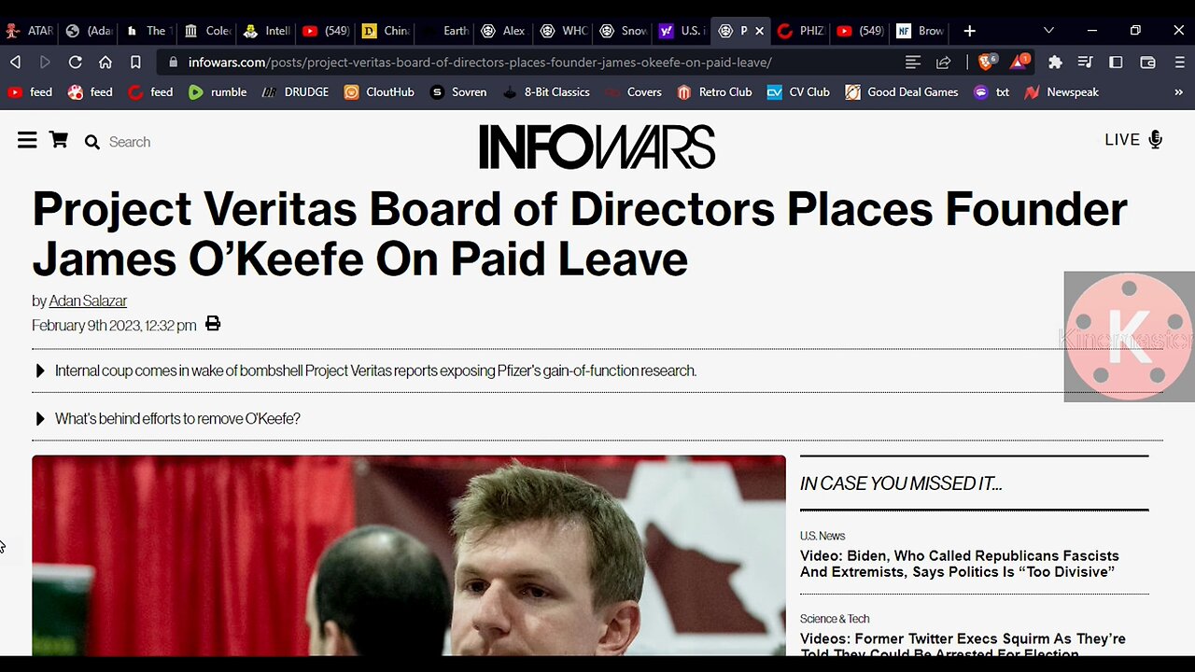
Task: Open the Newspeak bookmark
Action: (1061, 92)
